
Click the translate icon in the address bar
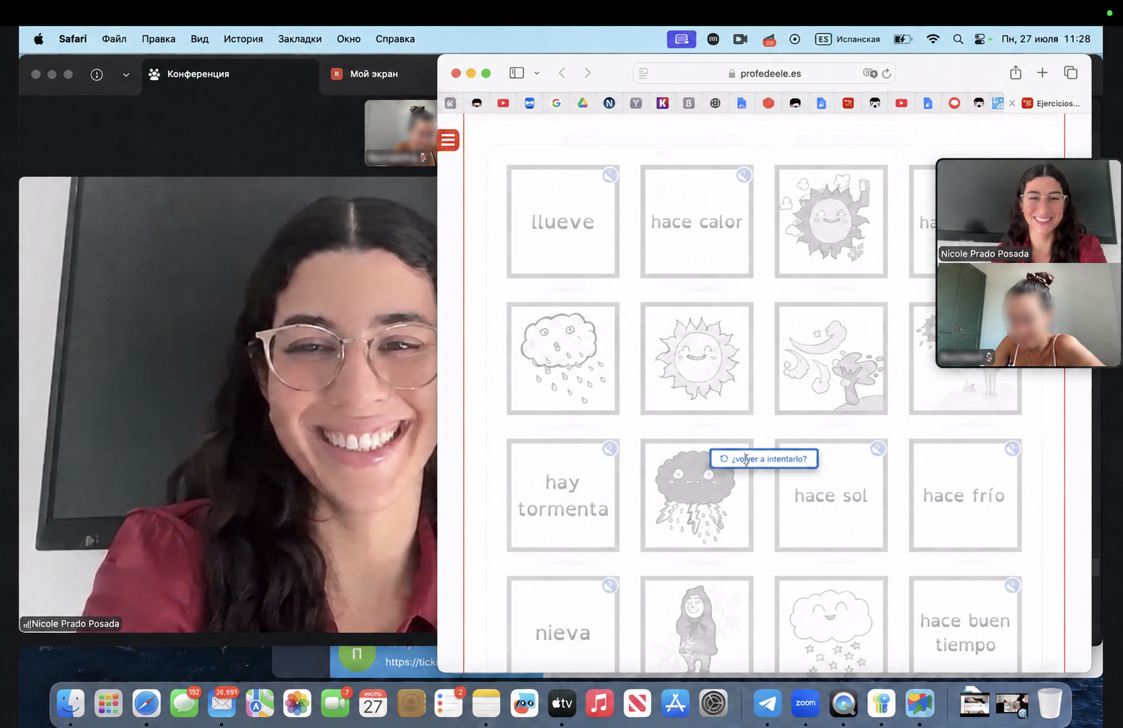coord(870,74)
